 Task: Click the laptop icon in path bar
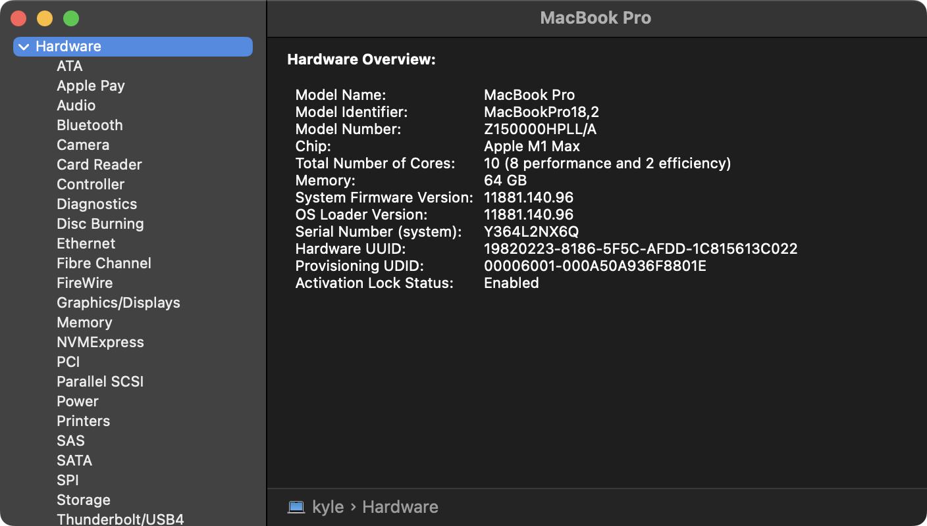[x=296, y=507]
